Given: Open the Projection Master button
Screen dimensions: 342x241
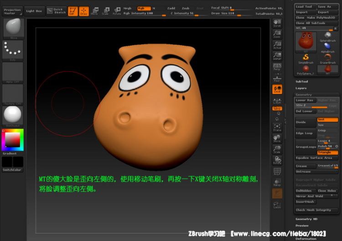Looking at the screenshot, I should tap(12, 11).
